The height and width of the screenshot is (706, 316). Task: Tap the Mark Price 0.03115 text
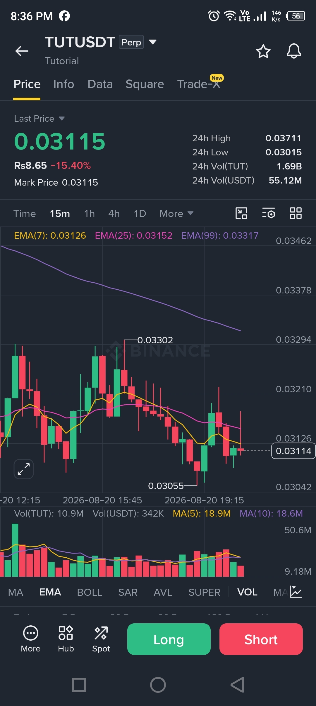(x=56, y=182)
